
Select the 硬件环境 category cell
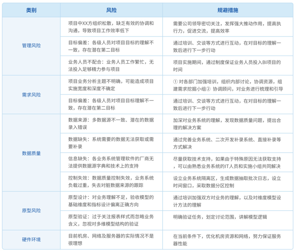click(31, 240)
